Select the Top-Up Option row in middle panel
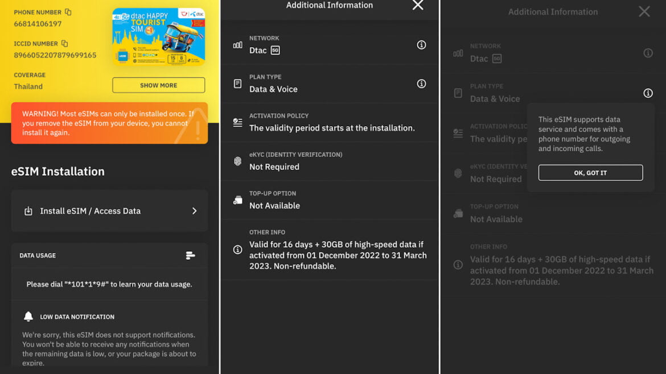Screen dimensions: 666x374 [x=329, y=200]
